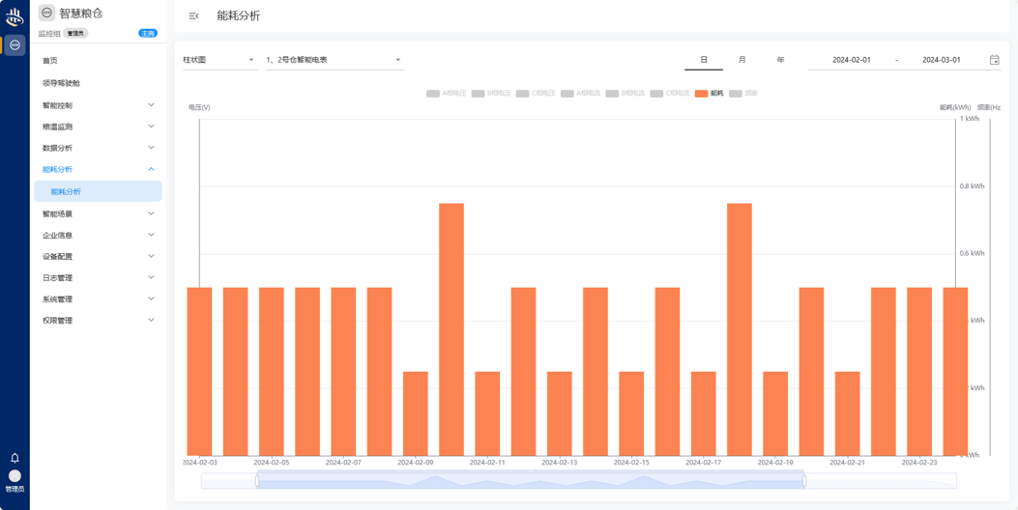This screenshot has width=1018, height=510.
Task: Open the 柱状图 chart type dropdown
Action: (218, 60)
